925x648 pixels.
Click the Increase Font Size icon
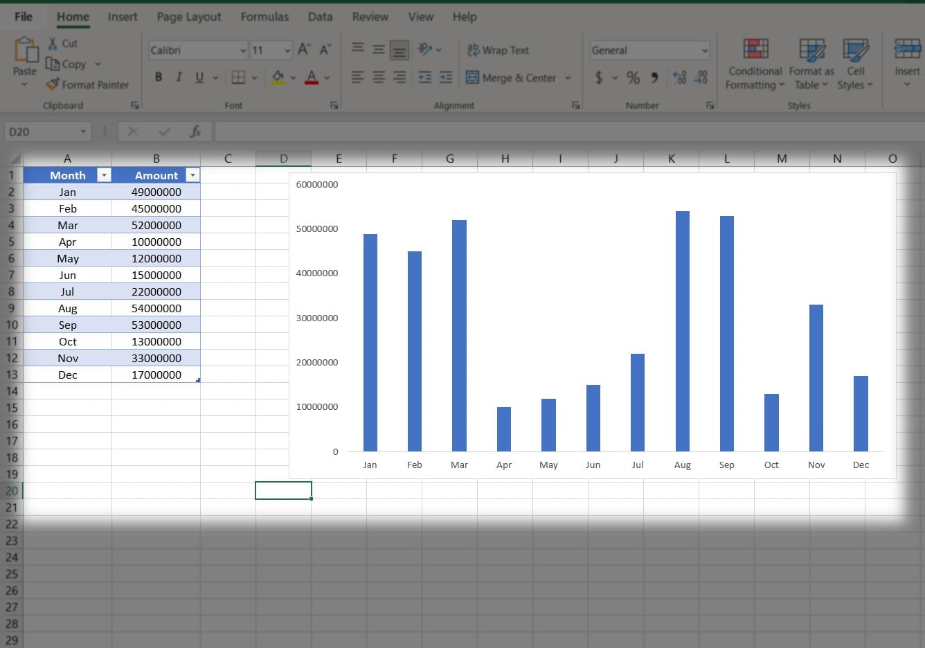point(303,49)
